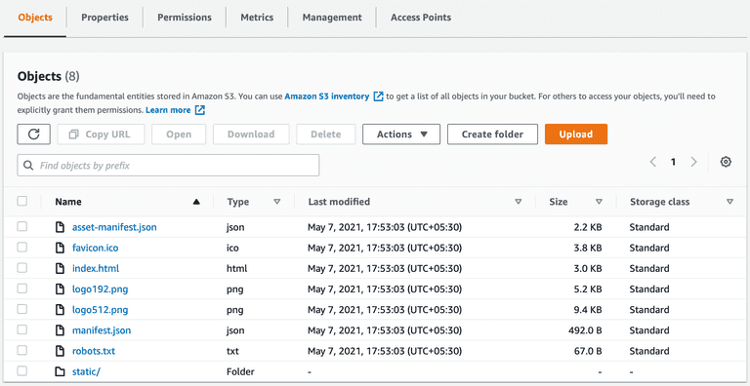Click the Open button
The height and width of the screenshot is (386, 750).
click(179, 135)
